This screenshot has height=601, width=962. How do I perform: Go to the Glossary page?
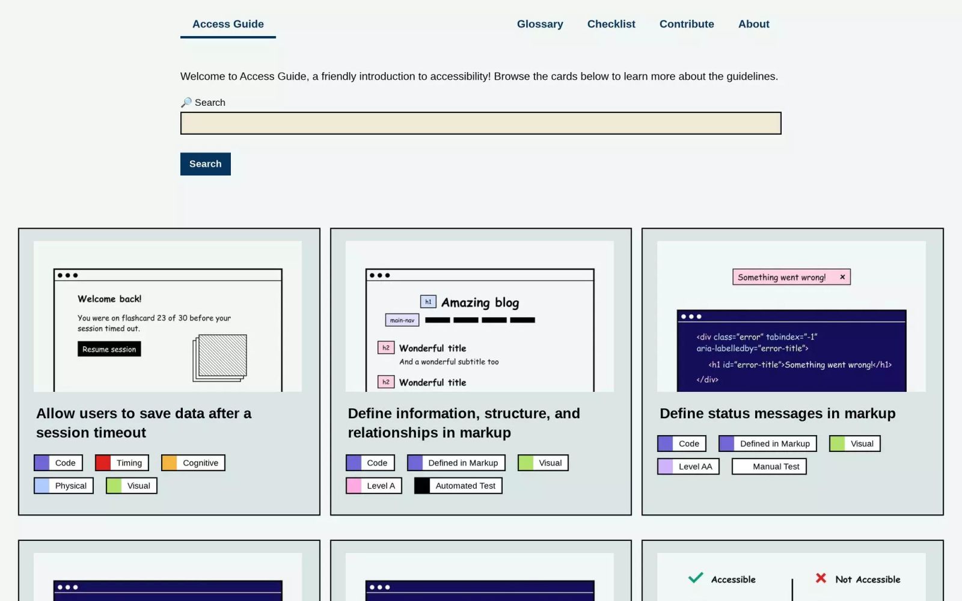coord(540,24)
